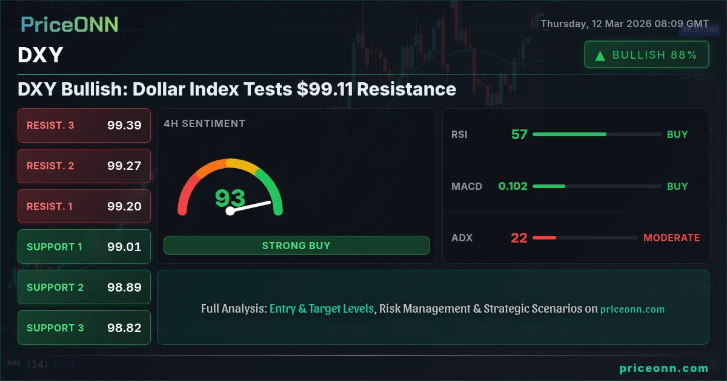
Task: Open the Entry & Target Levels link
Action: tap(322, 308)
